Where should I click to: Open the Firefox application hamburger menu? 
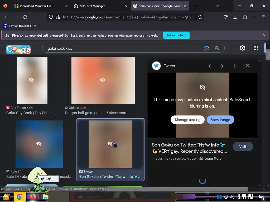263,17
